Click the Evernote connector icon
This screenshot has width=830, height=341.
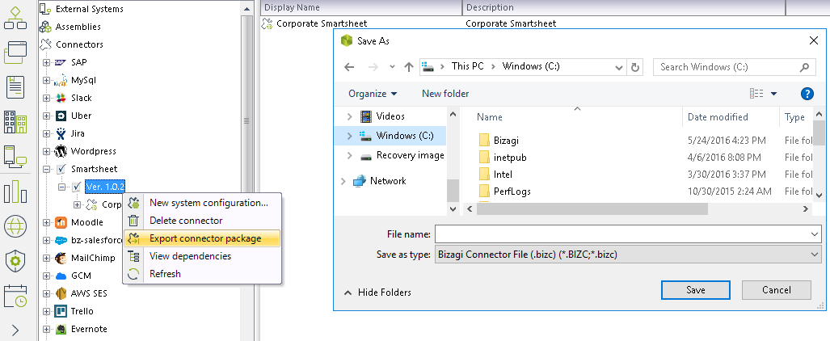[61, 329]
